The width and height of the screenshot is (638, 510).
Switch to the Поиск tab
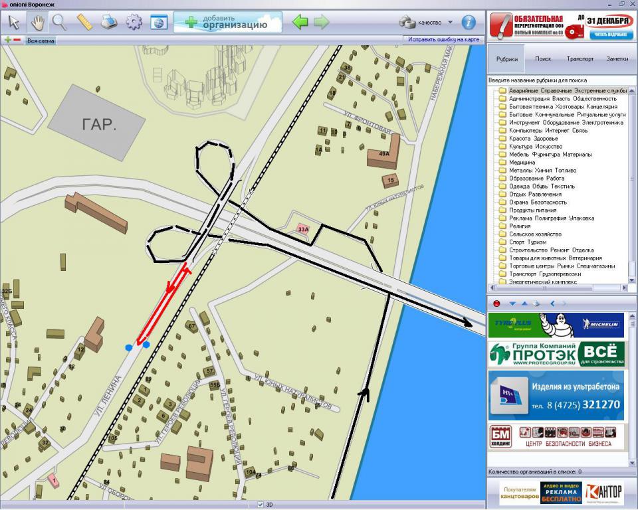click(x=543, y=58)
